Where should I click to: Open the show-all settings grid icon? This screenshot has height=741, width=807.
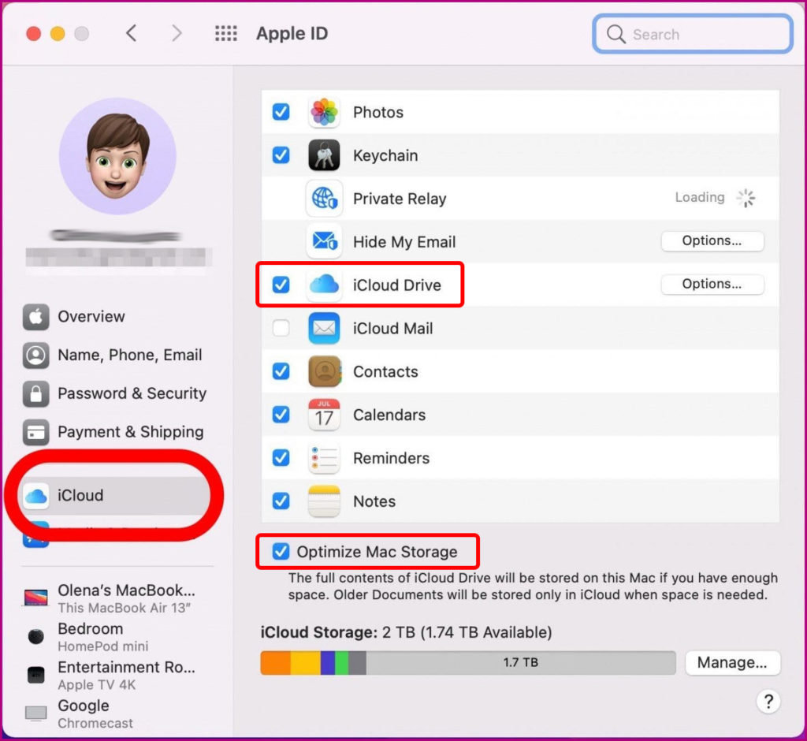click(x=225, y=33)
